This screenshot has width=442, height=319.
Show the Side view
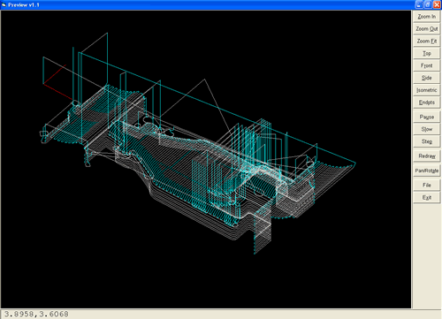pos(426,78)
